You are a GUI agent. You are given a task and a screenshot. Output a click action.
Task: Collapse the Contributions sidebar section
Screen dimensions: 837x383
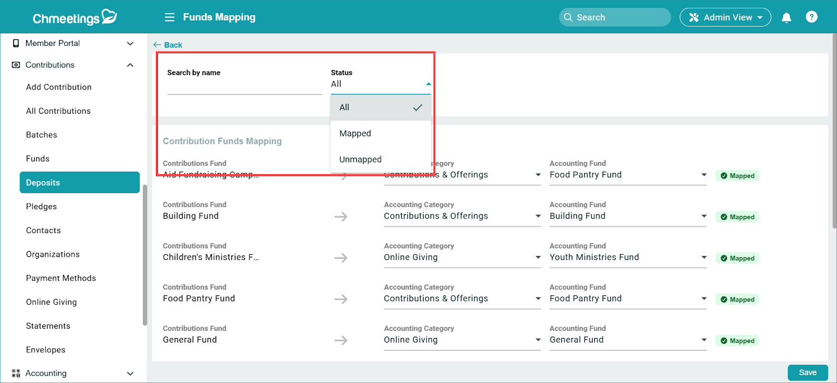[130, 65]
